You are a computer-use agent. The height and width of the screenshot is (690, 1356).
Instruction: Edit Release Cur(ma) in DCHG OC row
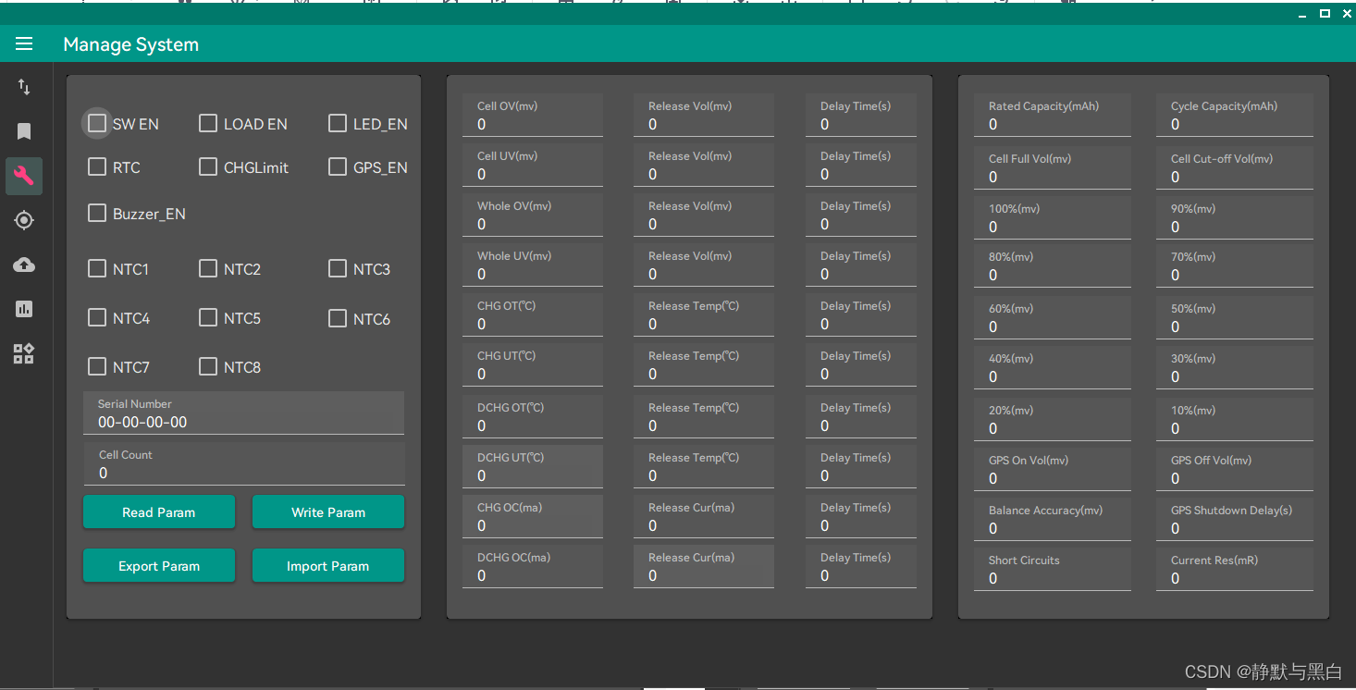(x=704, y=566)
